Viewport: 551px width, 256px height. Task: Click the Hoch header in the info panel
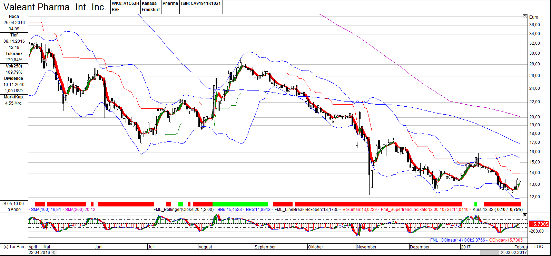click(x=14, y=17)
